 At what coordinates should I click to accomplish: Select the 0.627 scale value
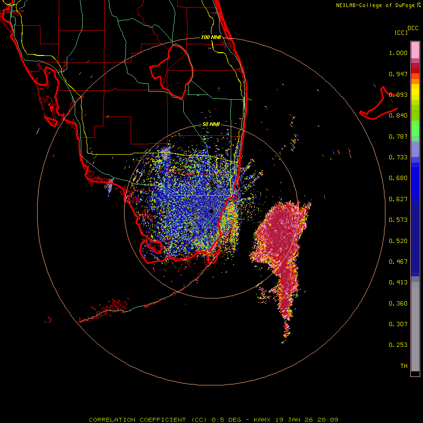(398, 199)
